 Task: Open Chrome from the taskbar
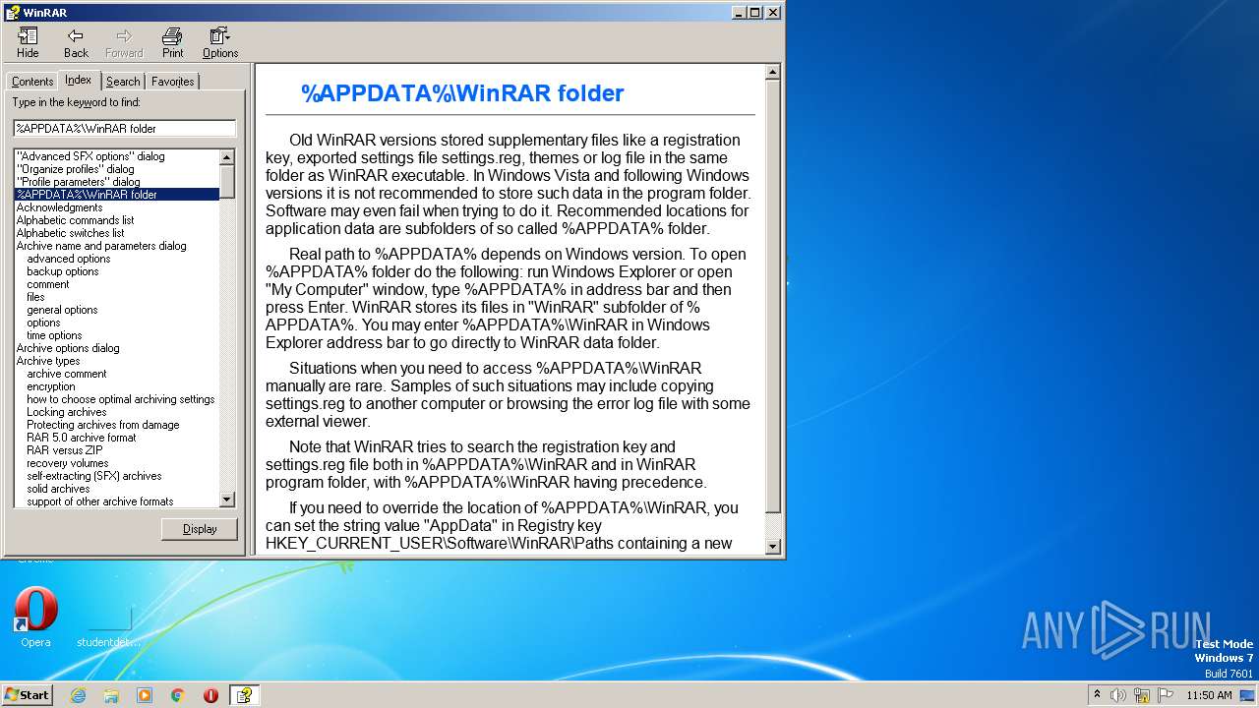tap(178, 695)
